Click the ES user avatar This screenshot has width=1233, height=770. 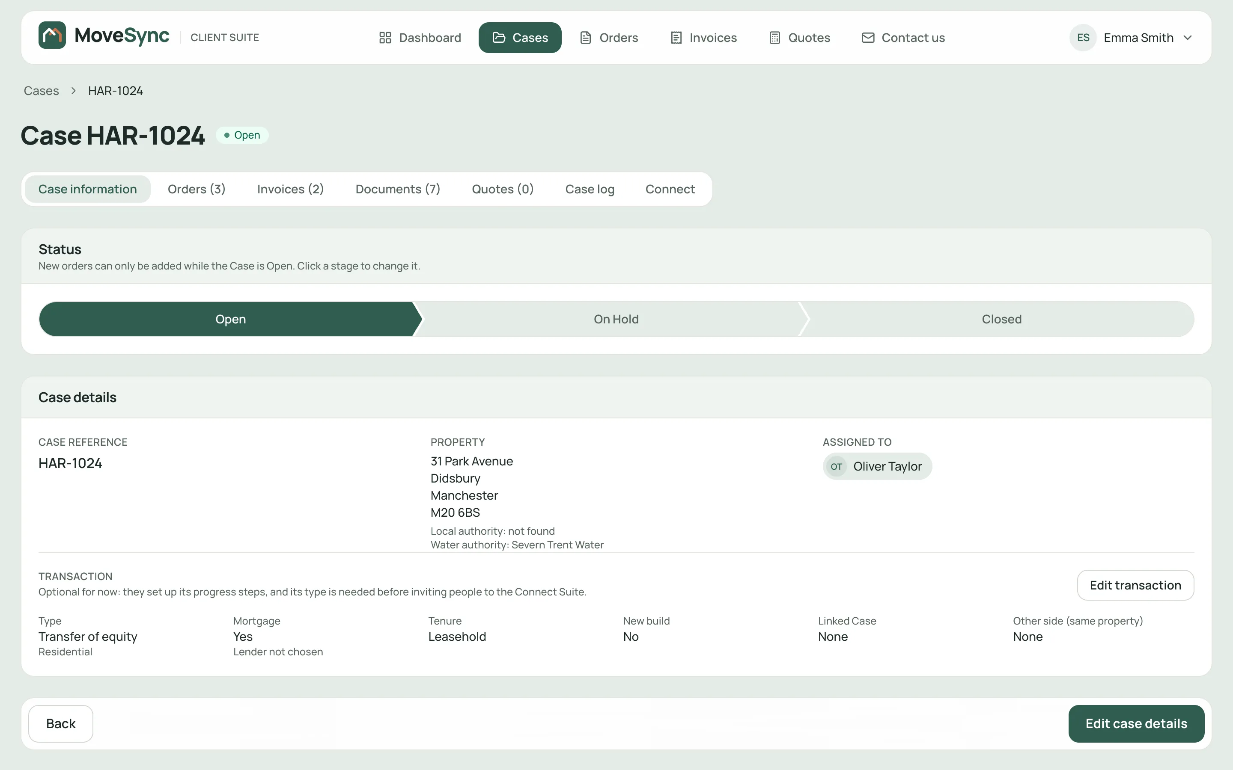(x=1083, y=38)
